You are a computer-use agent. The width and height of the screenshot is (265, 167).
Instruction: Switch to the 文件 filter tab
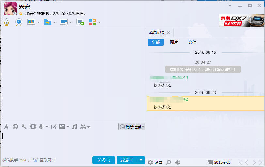(x=192, y=42)
